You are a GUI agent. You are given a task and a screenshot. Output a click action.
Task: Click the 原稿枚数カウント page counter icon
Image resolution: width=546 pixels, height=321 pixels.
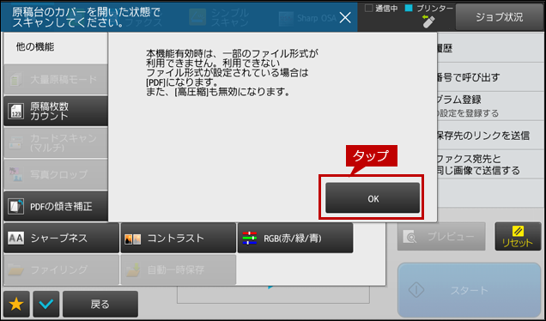click(16, 112)
